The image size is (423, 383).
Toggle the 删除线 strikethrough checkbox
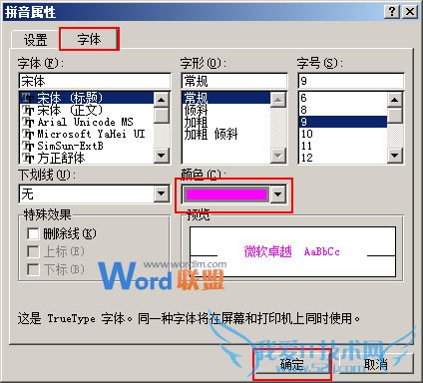33,233
